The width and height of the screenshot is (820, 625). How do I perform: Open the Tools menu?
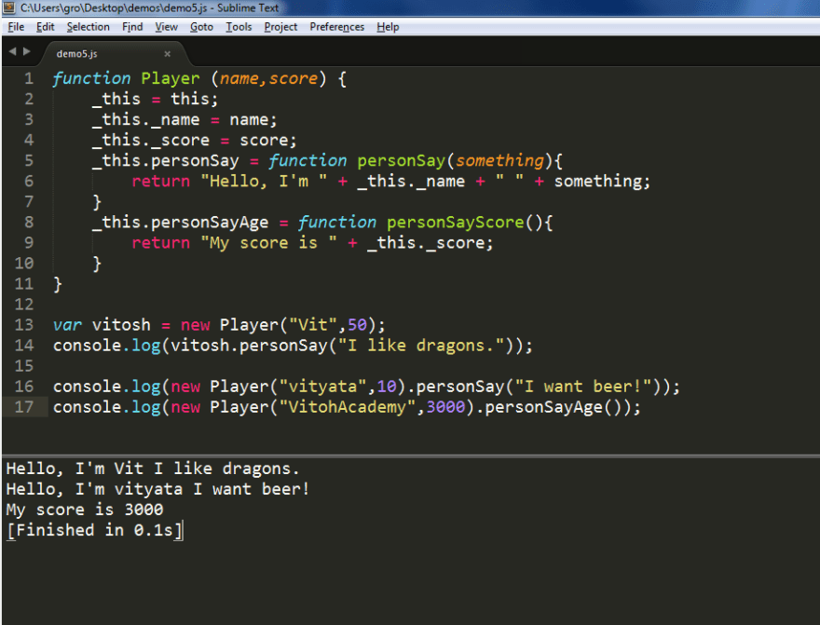pyautogui.click(x=239, y=27)
